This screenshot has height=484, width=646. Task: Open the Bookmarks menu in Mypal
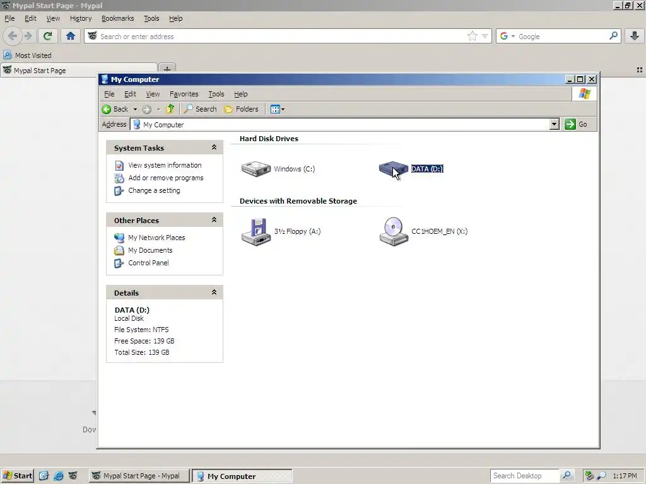pyautogui.click(x=117, y=18)
